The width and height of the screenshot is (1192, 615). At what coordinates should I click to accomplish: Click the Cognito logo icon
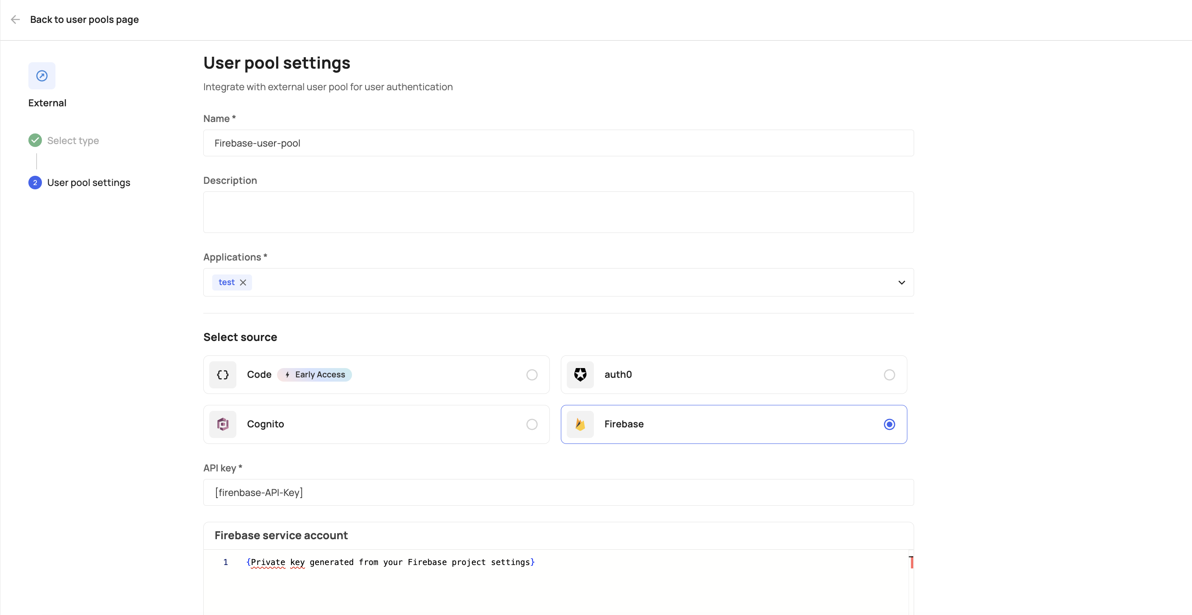(222, 424)
